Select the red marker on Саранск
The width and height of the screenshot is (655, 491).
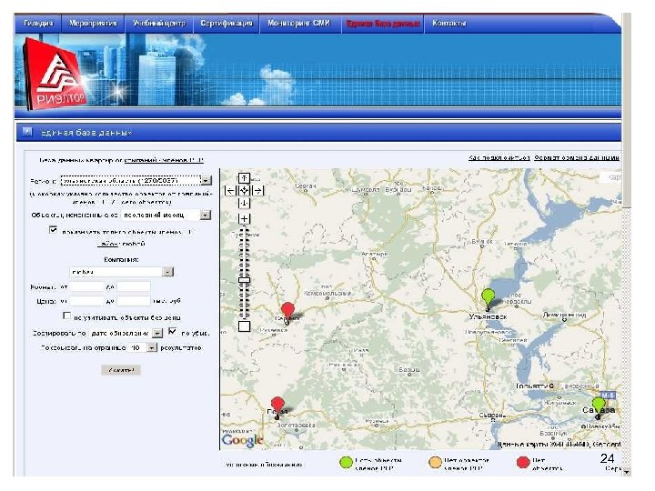[x=287, y=312]
